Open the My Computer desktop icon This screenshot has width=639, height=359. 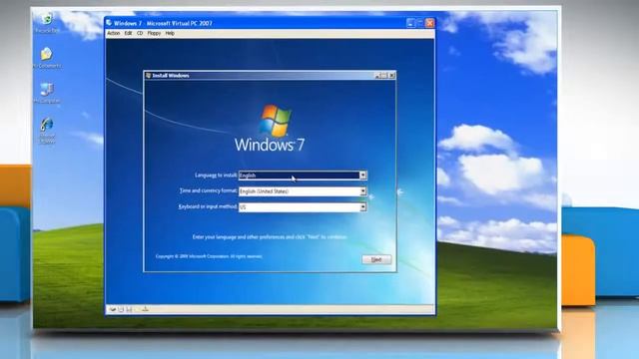(x=47, y=93)
